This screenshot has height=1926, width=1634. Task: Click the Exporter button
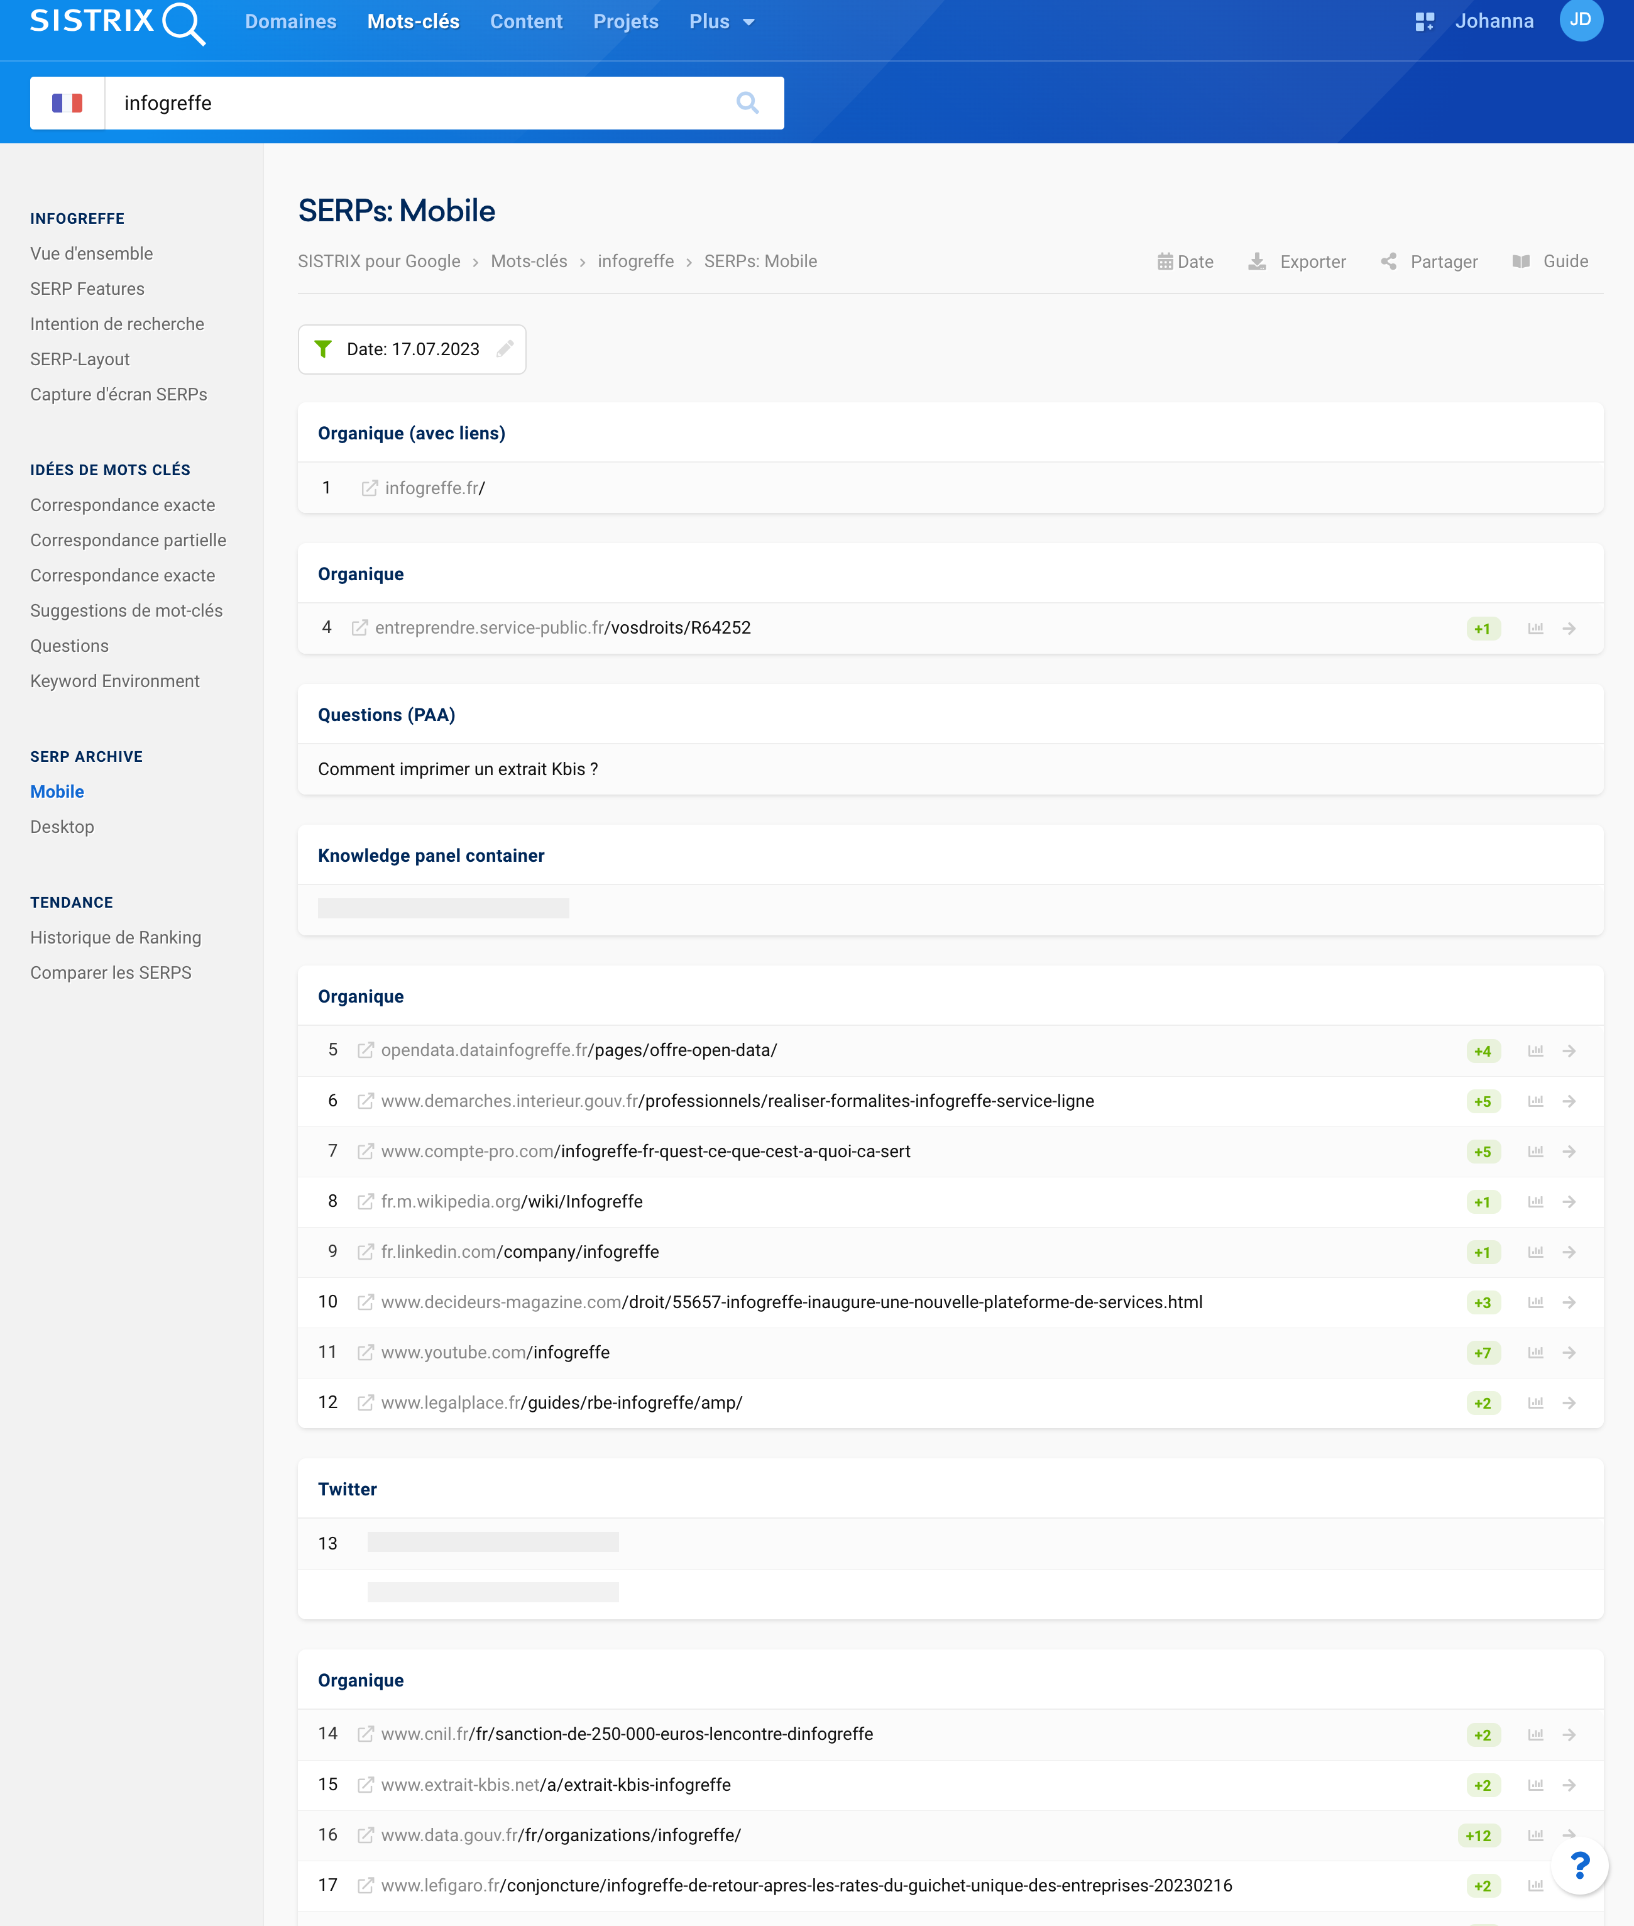(x=1297, y=262)
